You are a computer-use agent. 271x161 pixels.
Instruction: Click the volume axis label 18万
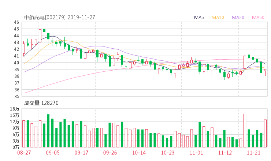[15, 109]
